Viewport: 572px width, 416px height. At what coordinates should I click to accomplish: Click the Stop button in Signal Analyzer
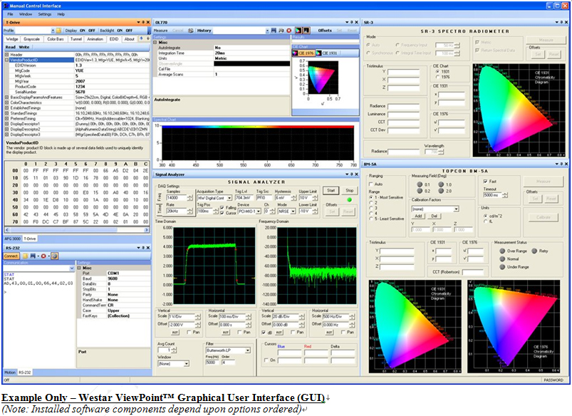(350, 190)
